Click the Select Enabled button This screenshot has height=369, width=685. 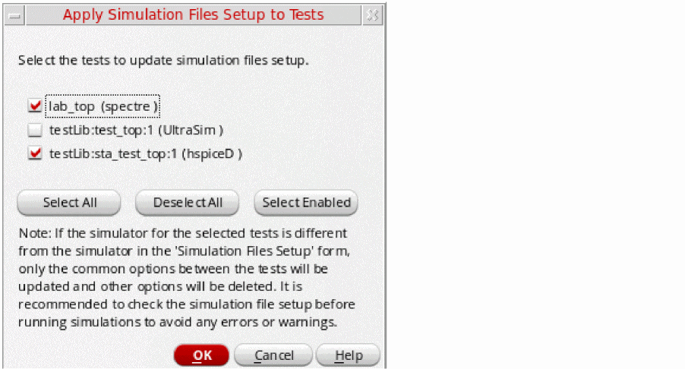point(306,203)
